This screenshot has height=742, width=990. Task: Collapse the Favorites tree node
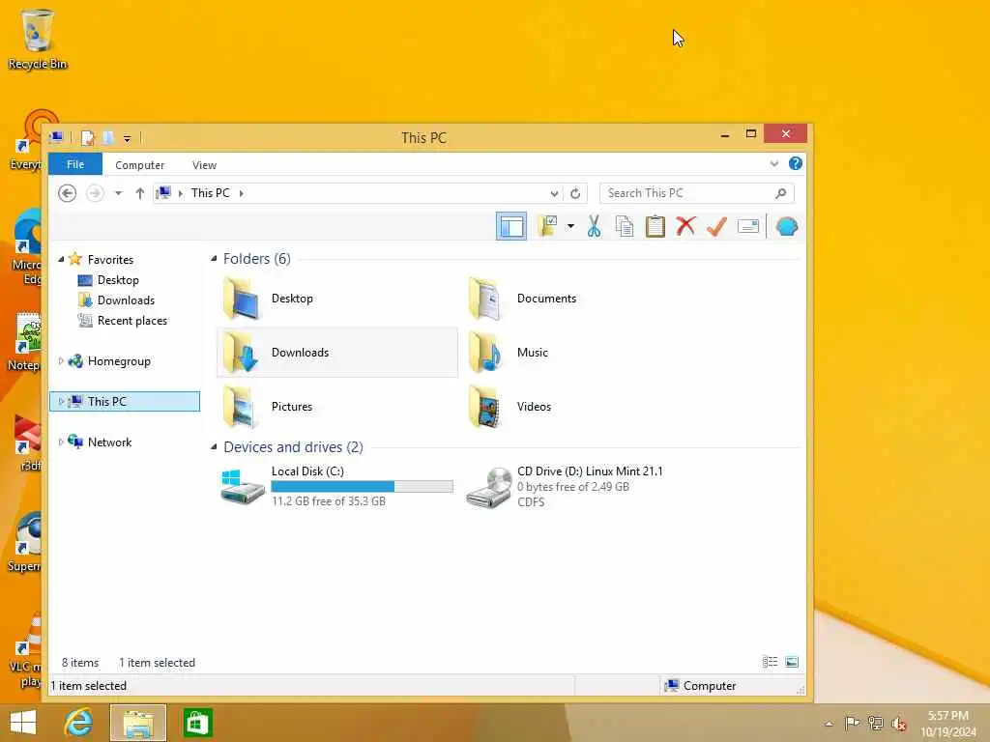pyautogui.click(x=61, y=259)
